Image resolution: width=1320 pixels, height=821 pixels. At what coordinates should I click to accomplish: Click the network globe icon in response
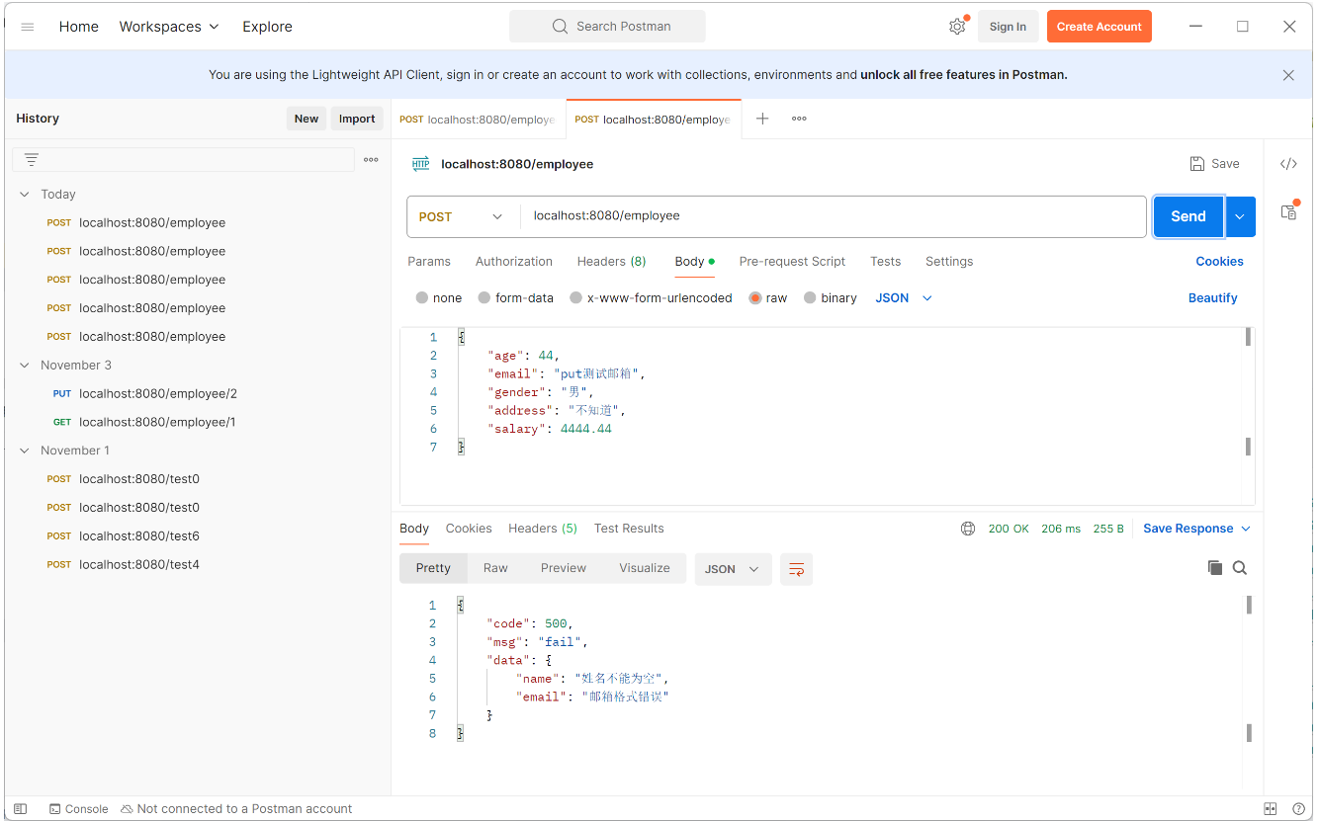click(968, 529)
